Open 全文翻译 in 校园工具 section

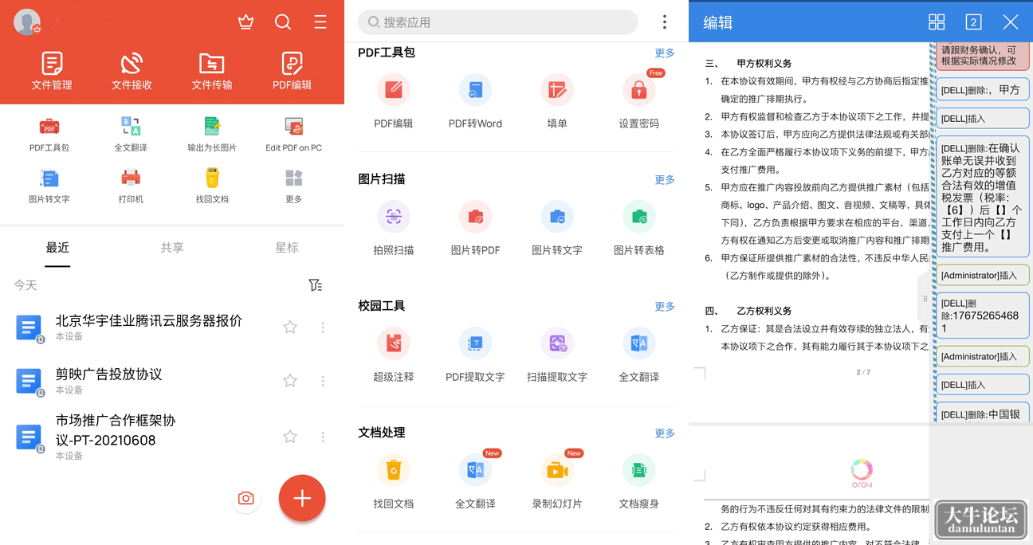tap(639, 355)
